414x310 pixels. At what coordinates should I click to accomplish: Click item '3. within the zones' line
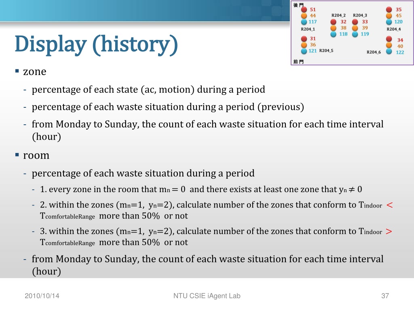pos(216,237)
